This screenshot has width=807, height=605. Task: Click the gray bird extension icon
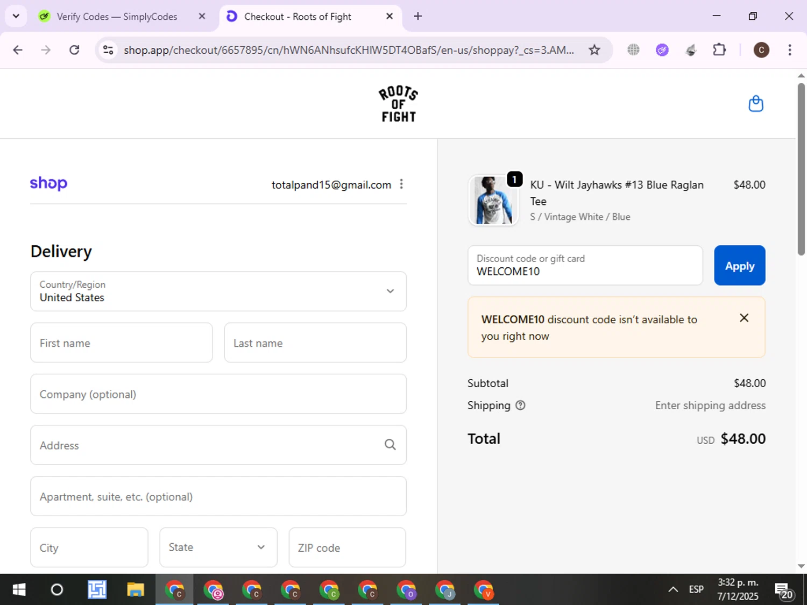pos(691,50)
